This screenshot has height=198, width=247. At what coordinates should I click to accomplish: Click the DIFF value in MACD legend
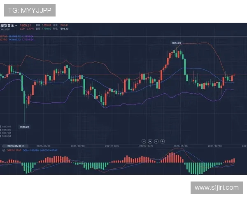(14, 150)
